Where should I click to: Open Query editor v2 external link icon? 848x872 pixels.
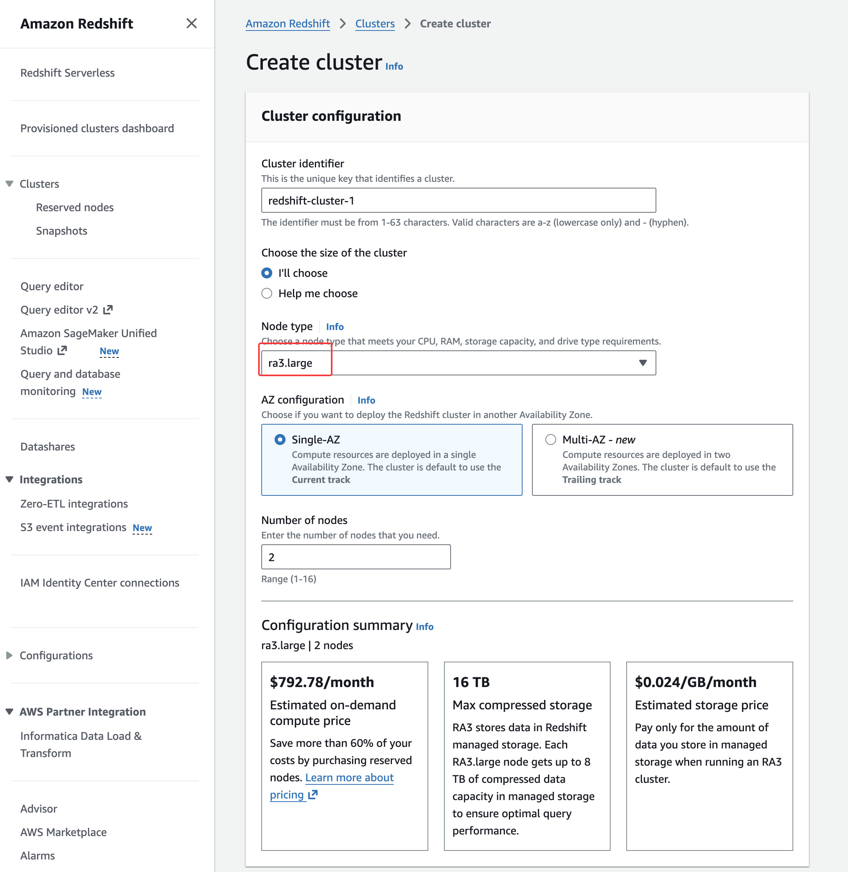[108, 310]
